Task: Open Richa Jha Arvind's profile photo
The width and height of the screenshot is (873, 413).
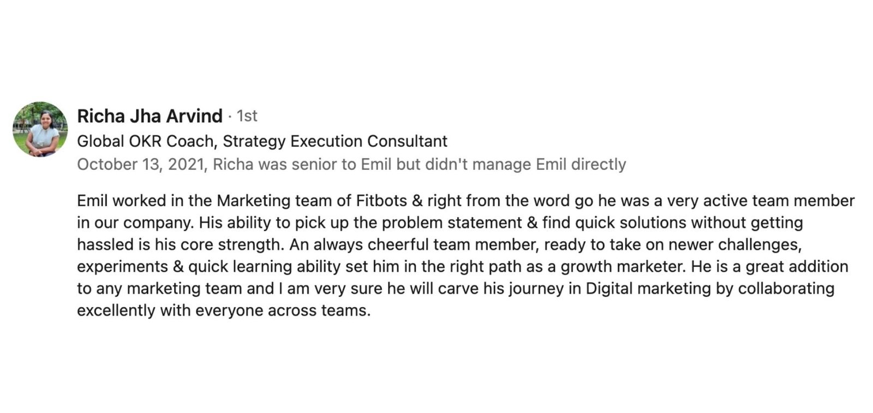Action: [40, 129]
